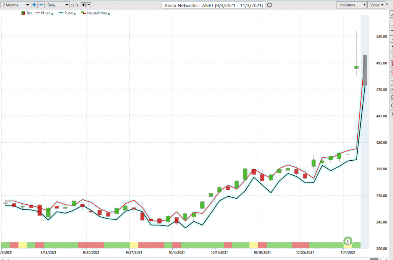Click the blue minus zoom-out button

pyautogui.click(x=41, y=5)
